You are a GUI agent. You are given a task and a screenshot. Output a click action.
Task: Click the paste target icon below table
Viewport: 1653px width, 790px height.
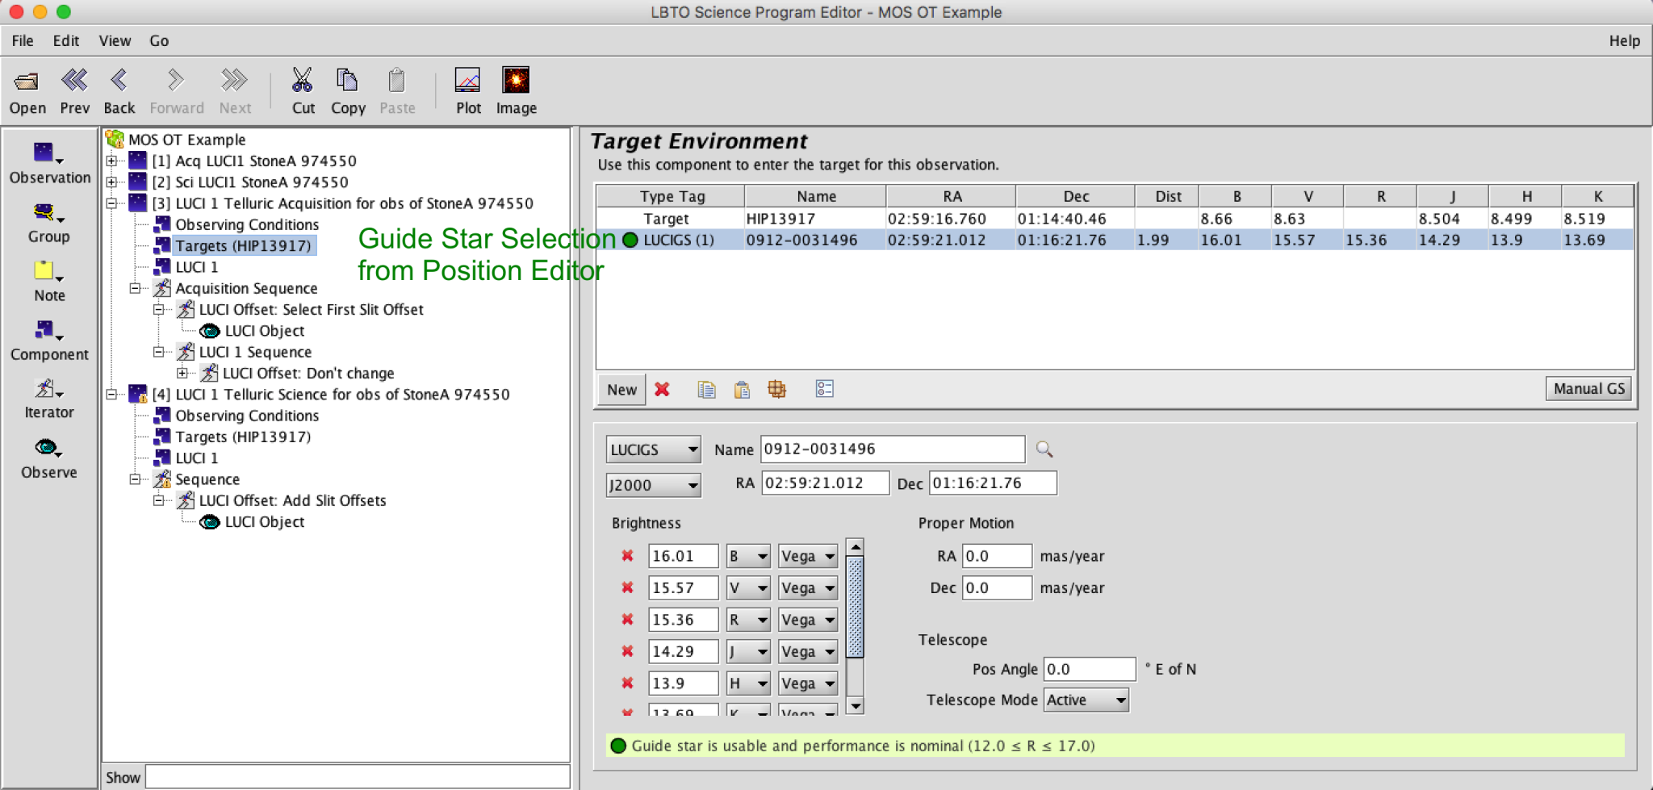click(x=742, y=390)
